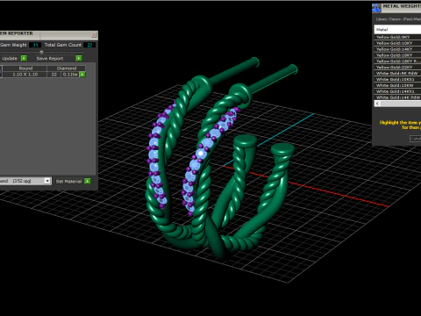Screen dimensions: 421x316
Task: Click the green arrow in the 0.11tw diamond row
Action: point(82,75)
